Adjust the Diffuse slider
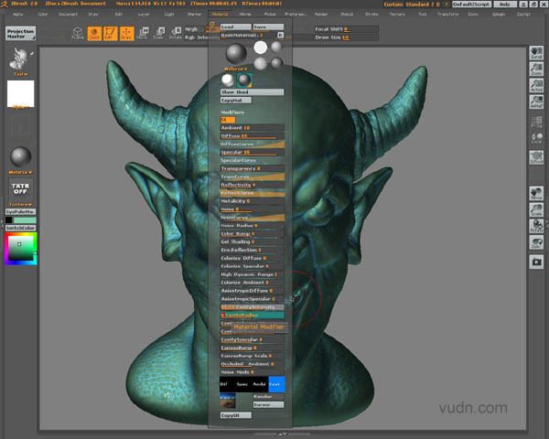 (x=253, y=136)
